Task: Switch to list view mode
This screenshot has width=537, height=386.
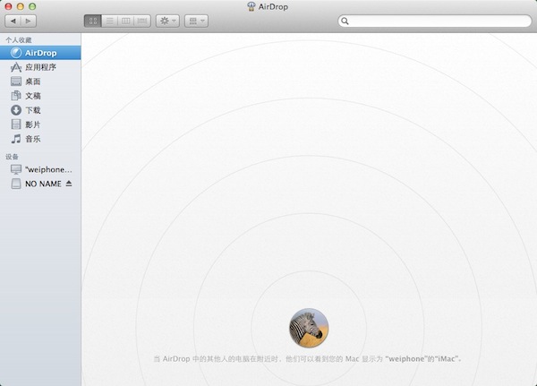Action: point(109,20)
